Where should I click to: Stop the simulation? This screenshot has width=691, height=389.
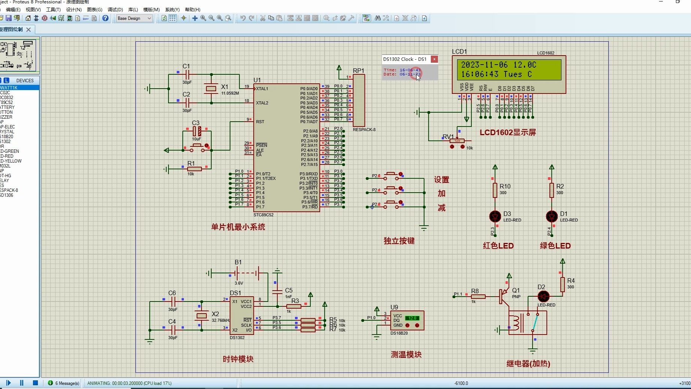[35, 383]
